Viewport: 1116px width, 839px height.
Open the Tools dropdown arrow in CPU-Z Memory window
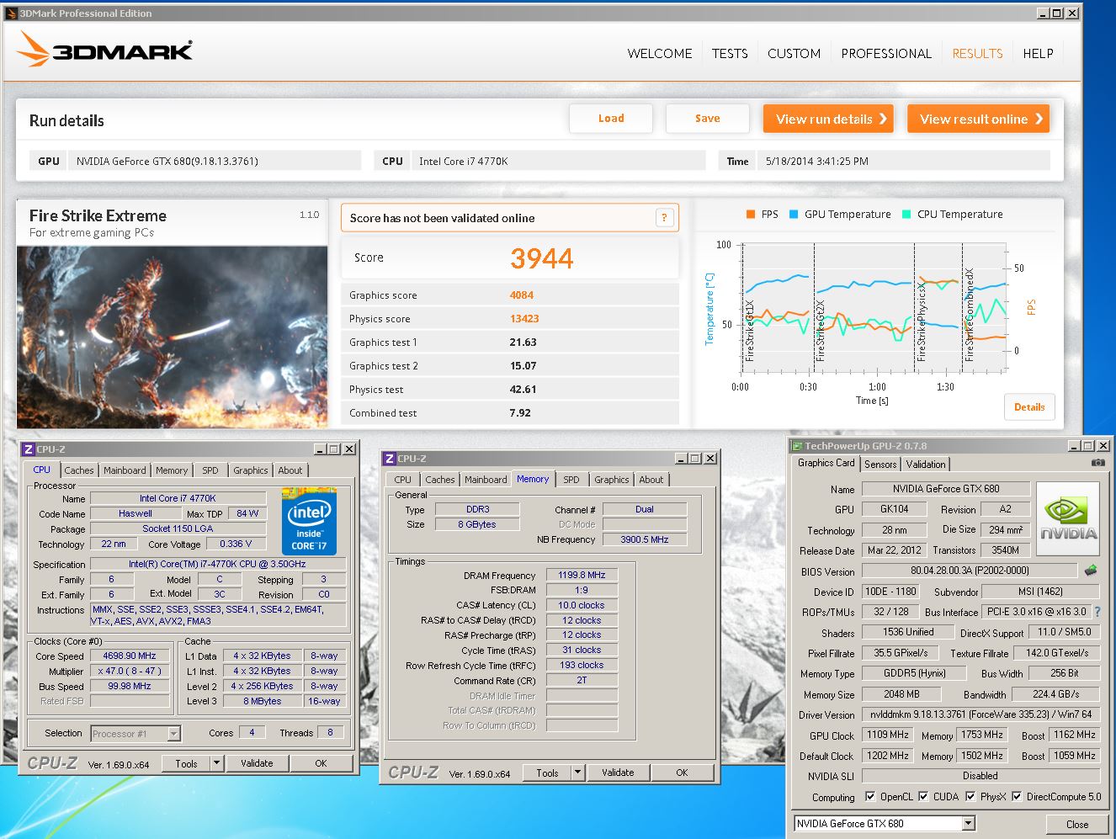point(577,773)
